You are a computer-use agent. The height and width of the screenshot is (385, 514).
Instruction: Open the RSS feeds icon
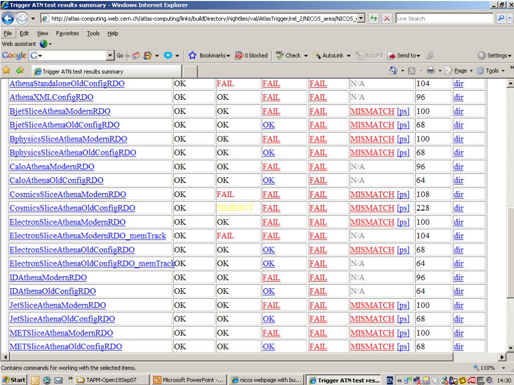[412, 71]
